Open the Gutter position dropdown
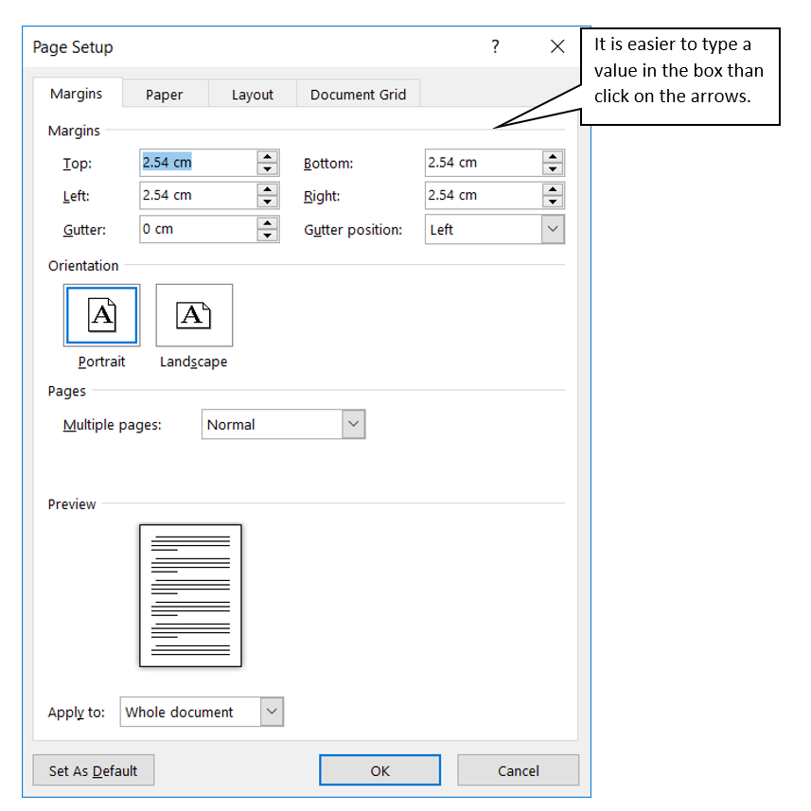The image size is (811, 811). (495, 229)
